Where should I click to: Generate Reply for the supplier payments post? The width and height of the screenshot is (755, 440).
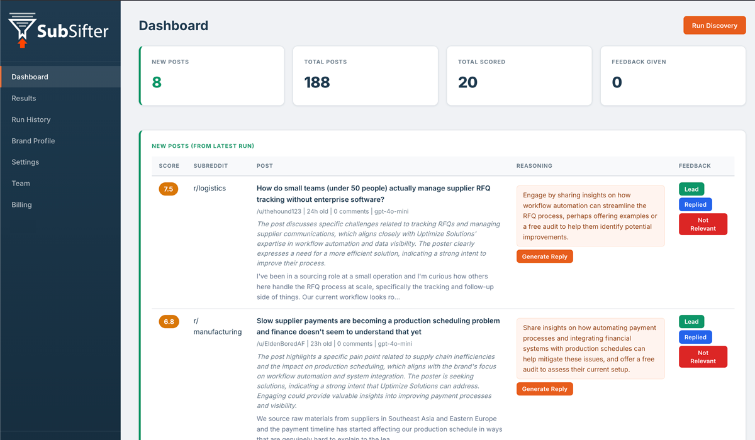(544, 388)
